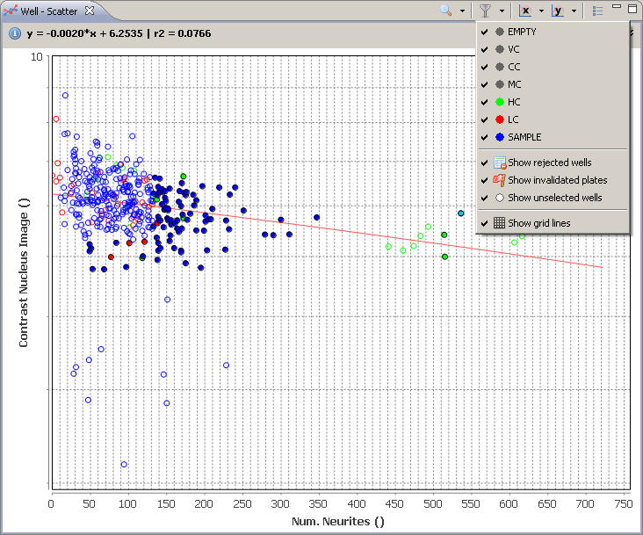Toggle the HC well type filter

click(x=553, y=102)
